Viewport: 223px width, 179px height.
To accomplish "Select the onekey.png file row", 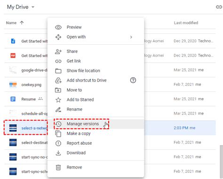I will [110, 84].
